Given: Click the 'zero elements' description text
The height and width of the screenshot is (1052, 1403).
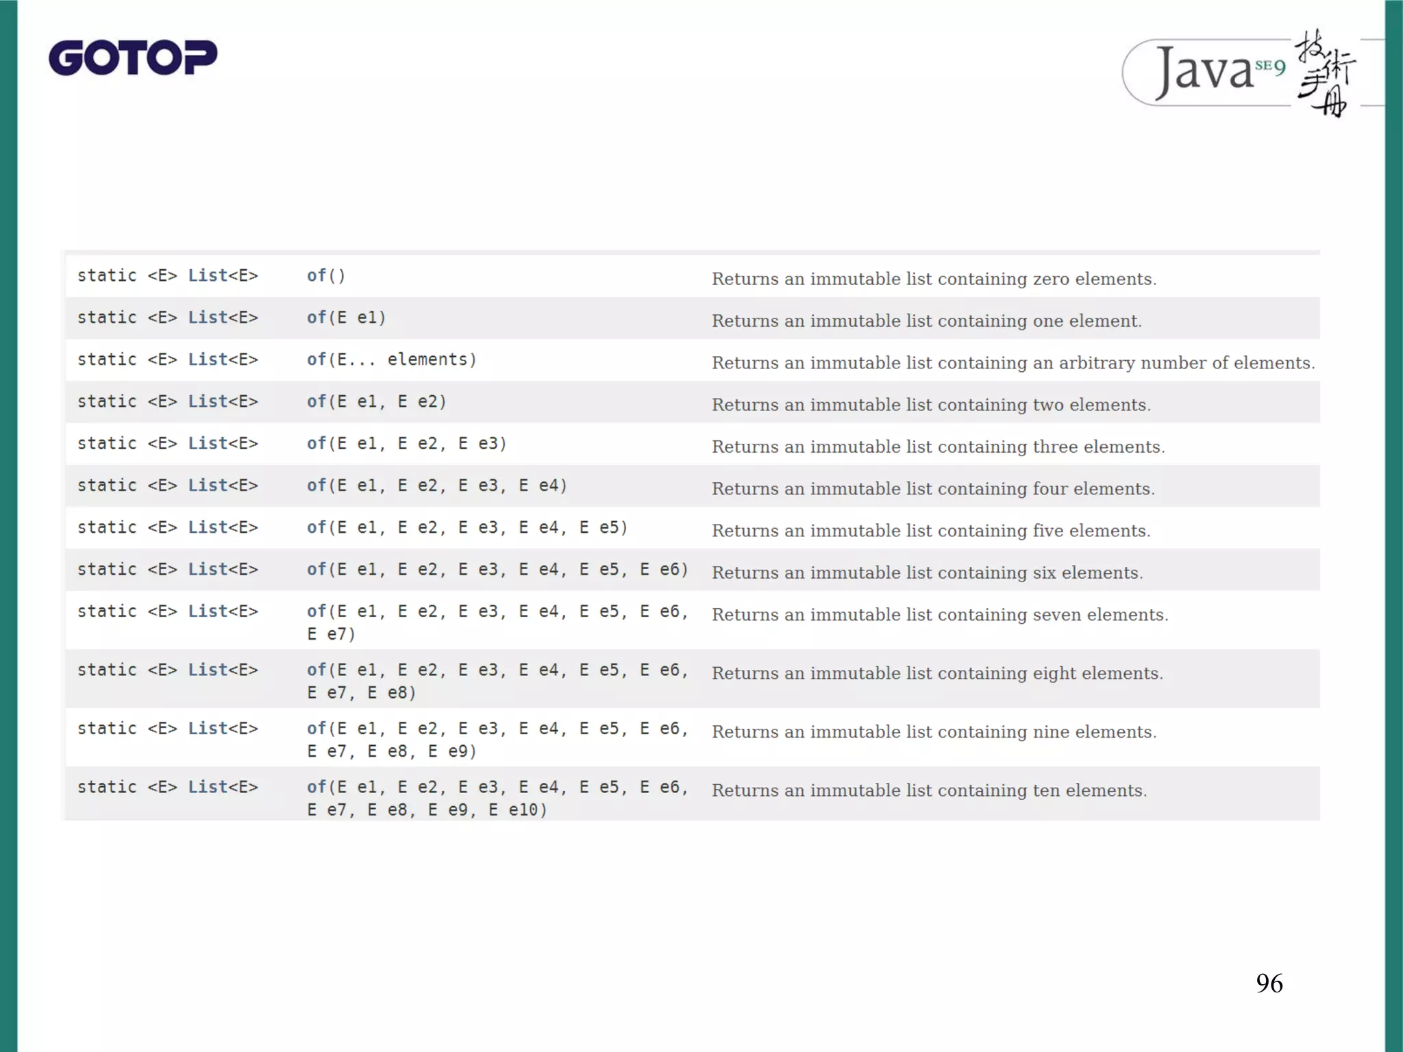Looking at the screenshot, I should click(933, 279).
